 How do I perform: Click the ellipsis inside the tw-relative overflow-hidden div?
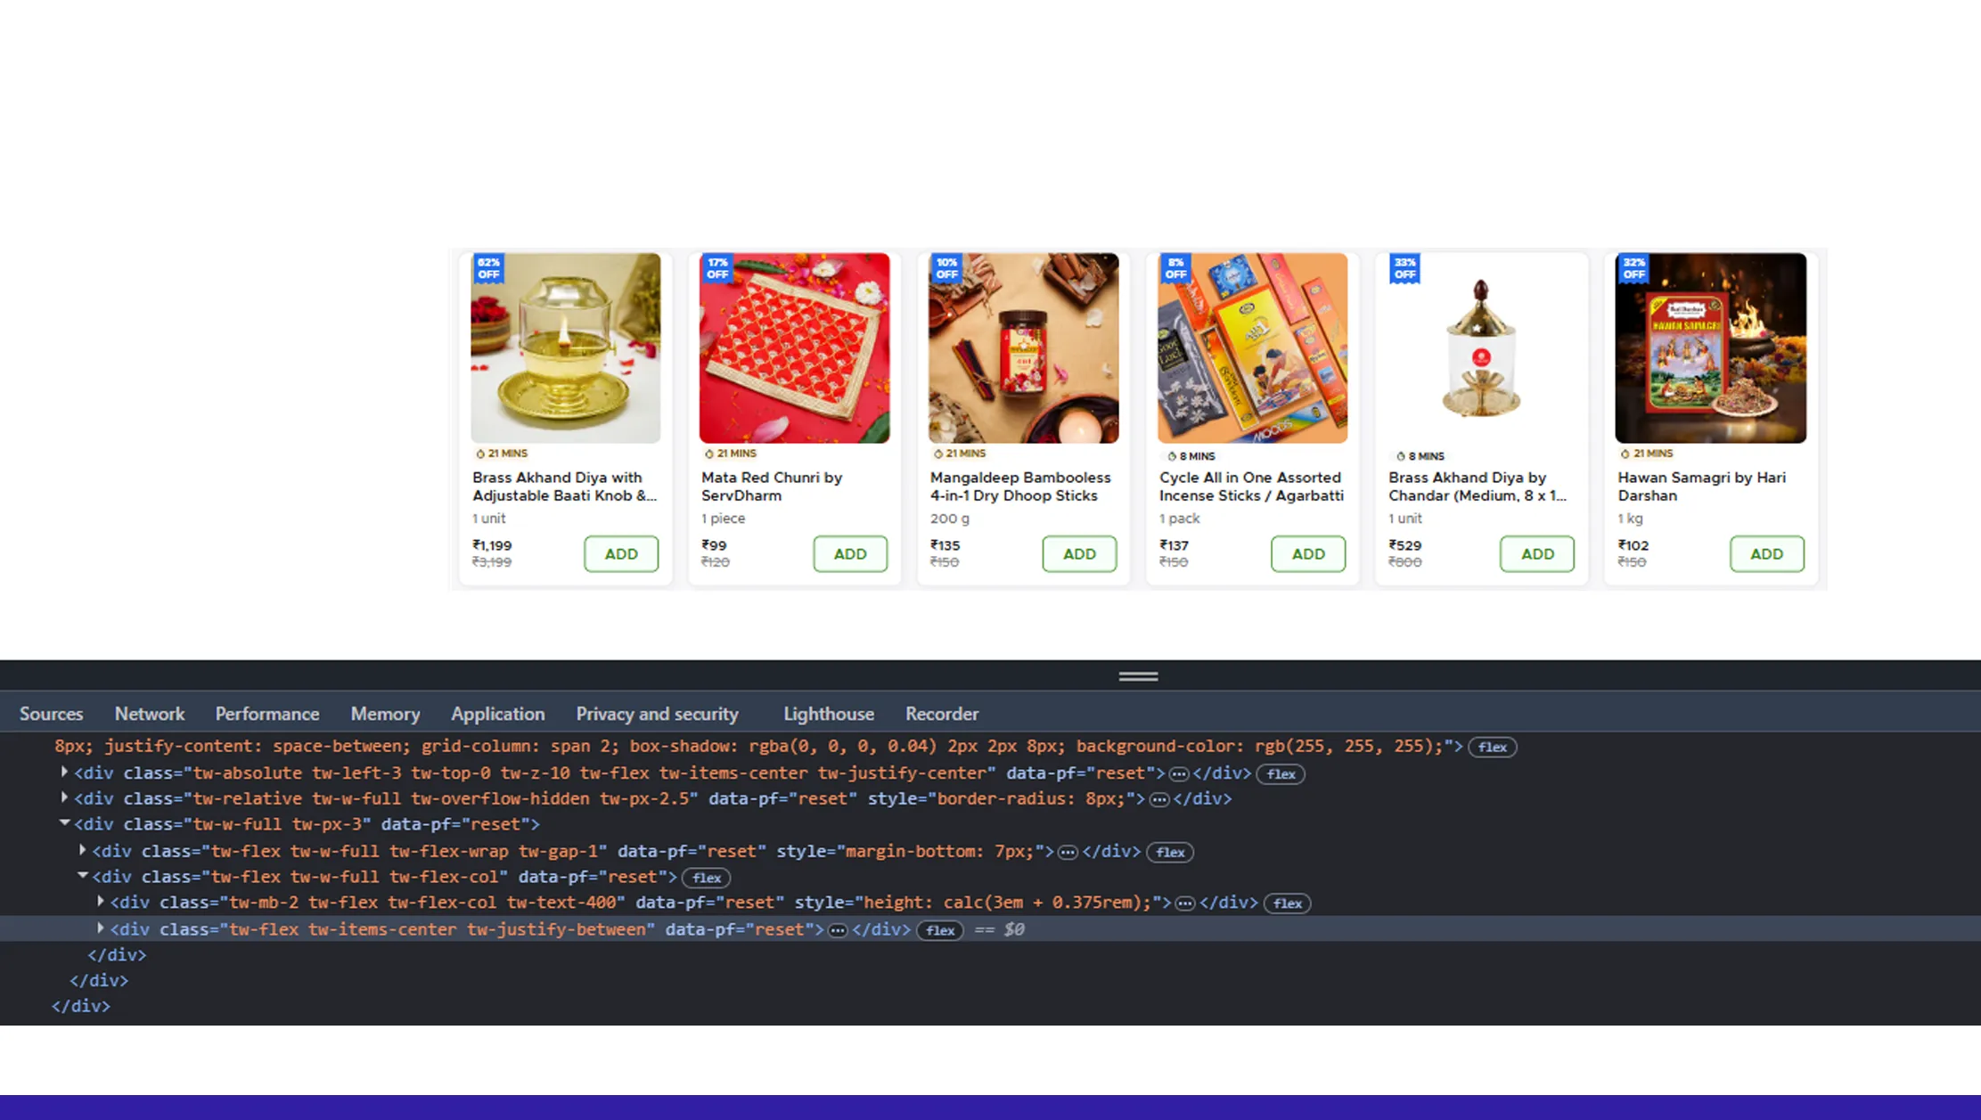coord(1158,799)
